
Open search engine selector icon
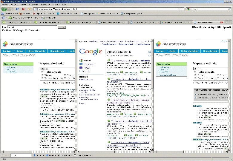point(188,9)
